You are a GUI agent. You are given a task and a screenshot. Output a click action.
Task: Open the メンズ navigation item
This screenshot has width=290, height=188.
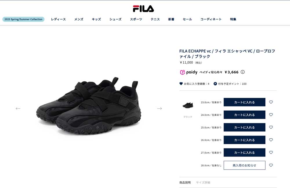click(79, 19)
